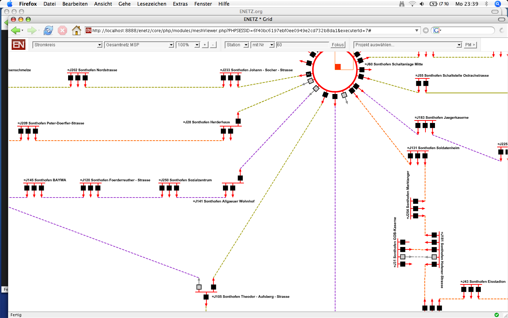The image size is (508, 318).
Task: Reload the page with the refresh icon
Action: [48, 31]
